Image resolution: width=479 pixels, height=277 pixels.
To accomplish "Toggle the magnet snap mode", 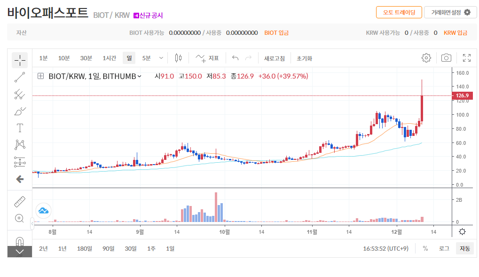I will click(x=20, y=242).
